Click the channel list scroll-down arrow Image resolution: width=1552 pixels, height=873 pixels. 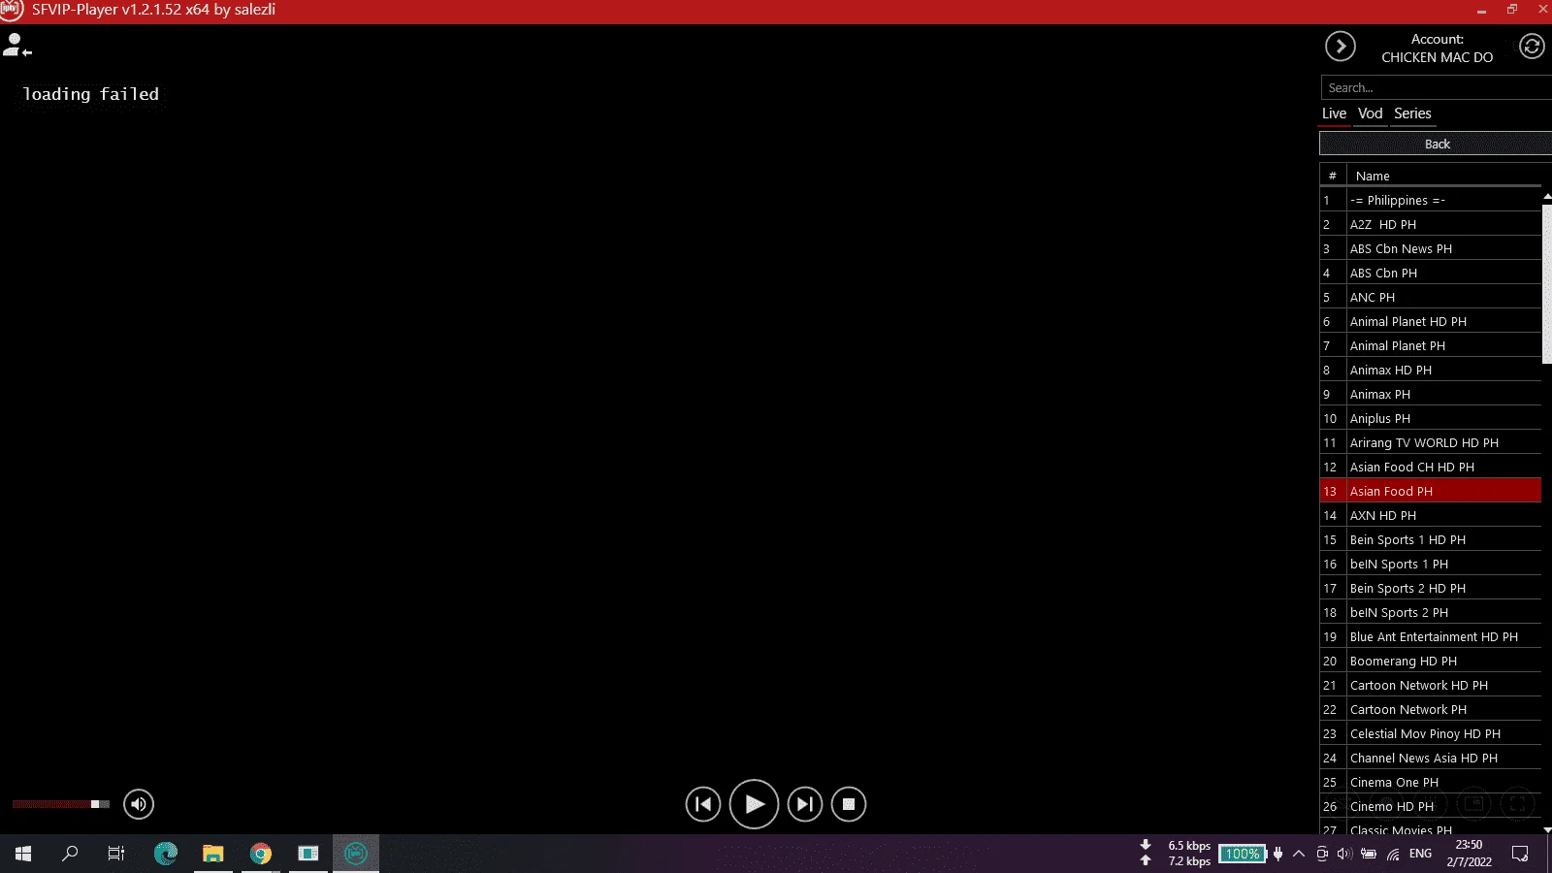coord(1547,829)
